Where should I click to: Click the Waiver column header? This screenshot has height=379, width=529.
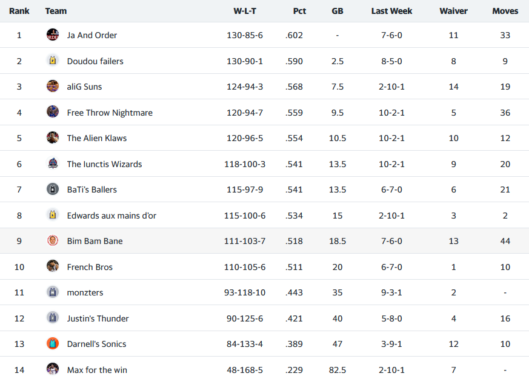[x=453, y=11]
